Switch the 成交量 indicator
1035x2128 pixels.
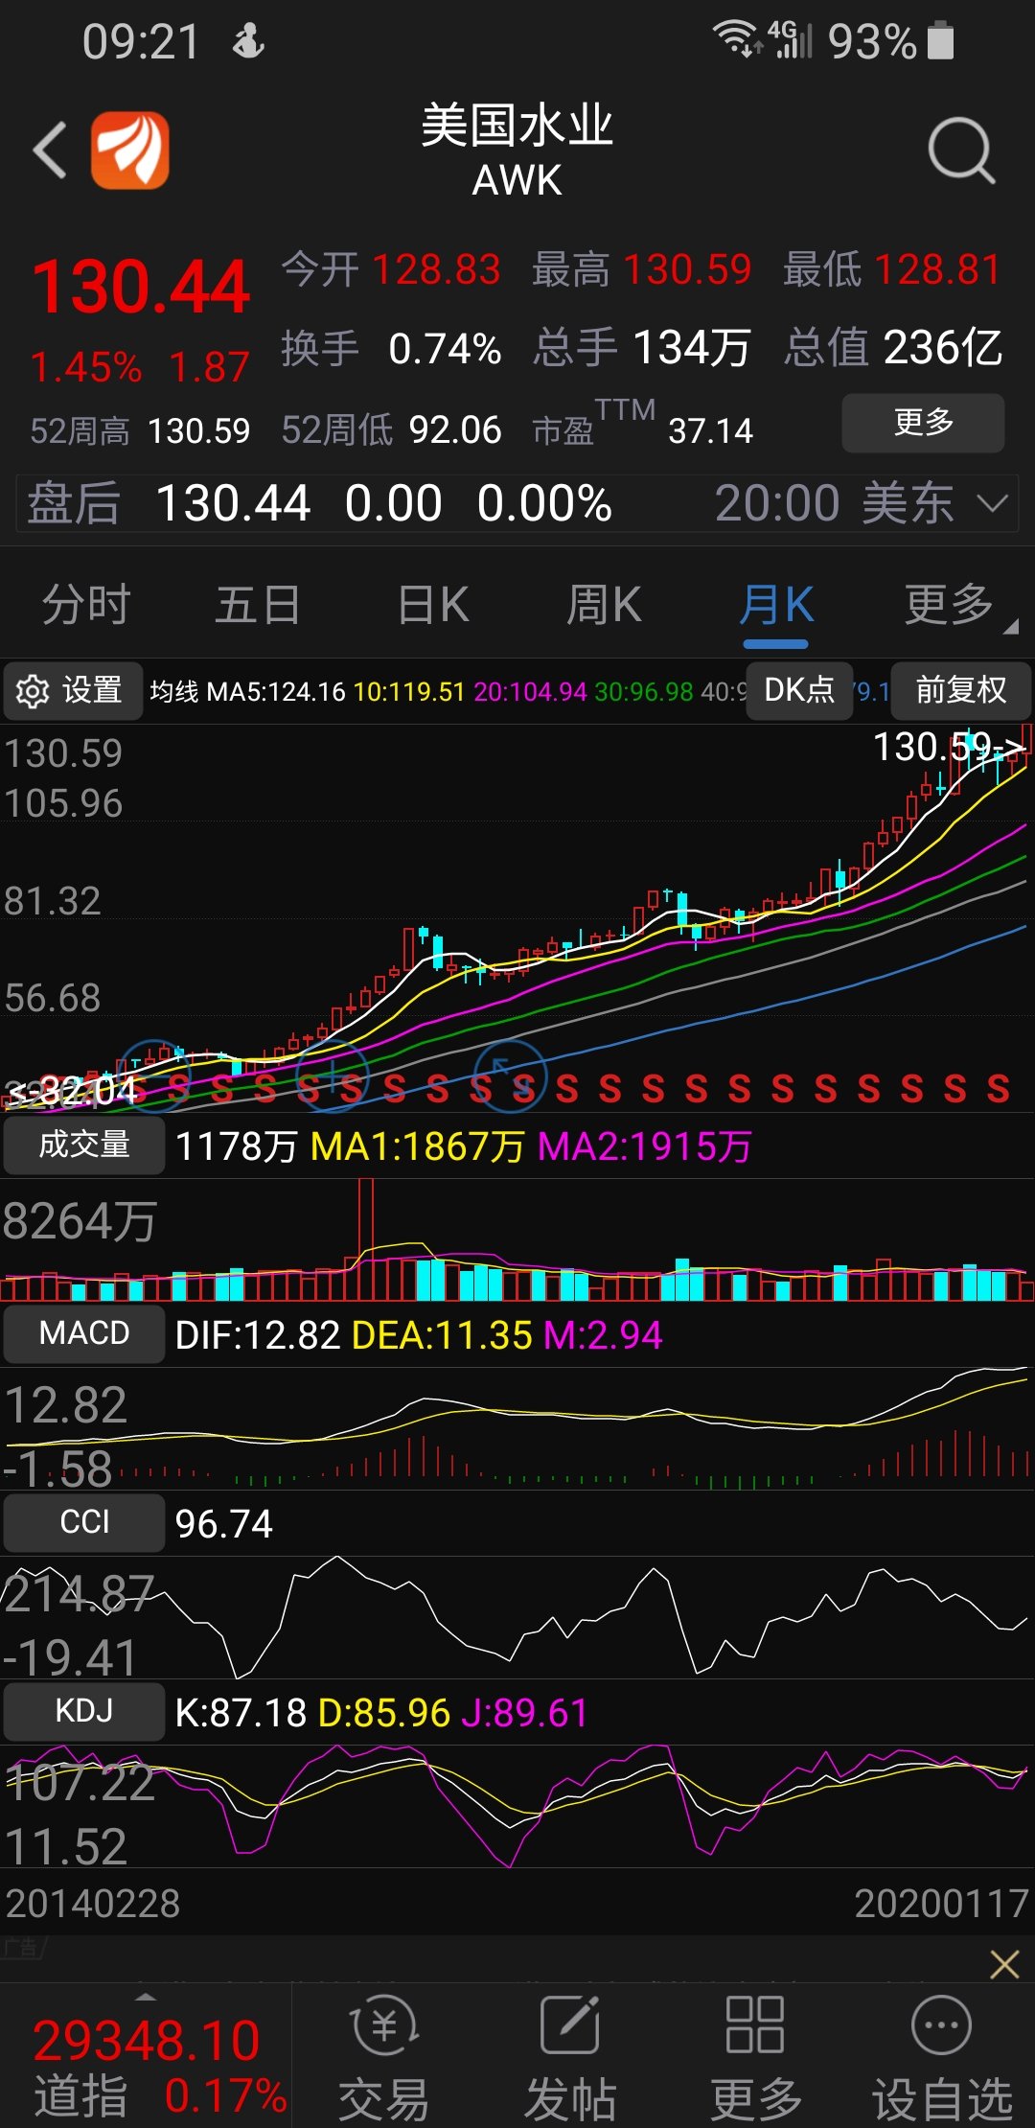(84, 1145)
